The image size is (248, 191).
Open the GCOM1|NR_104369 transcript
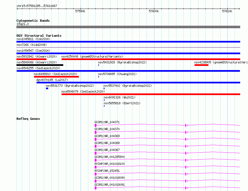click(x=107, y=136)
